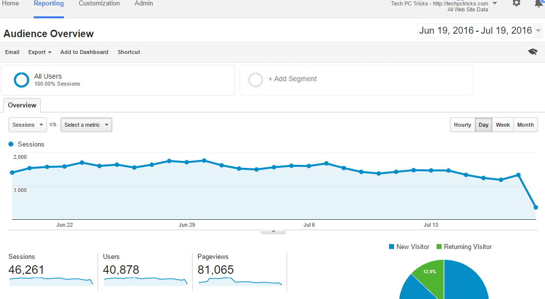Click Add to Dashboard
Image resolution: width=545 pixels, height=299 pixels.
[84, 52]
